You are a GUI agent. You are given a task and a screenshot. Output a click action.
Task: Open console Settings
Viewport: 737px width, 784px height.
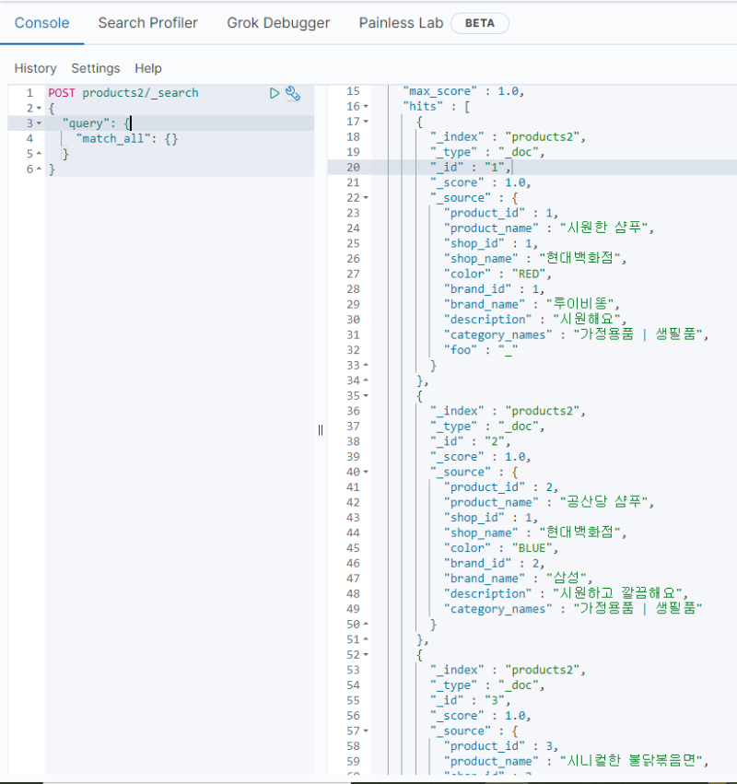pyautogui.click(x=95, y=68)
